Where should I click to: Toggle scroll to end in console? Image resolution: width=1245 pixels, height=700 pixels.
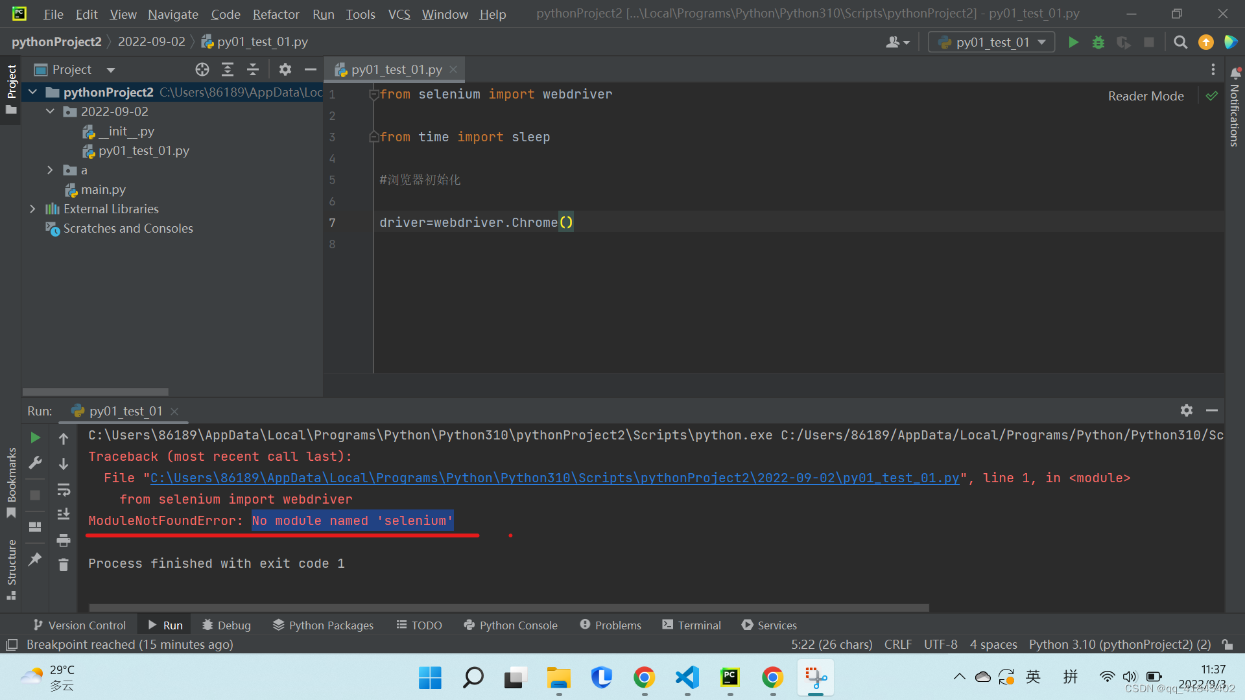point(64,515)
